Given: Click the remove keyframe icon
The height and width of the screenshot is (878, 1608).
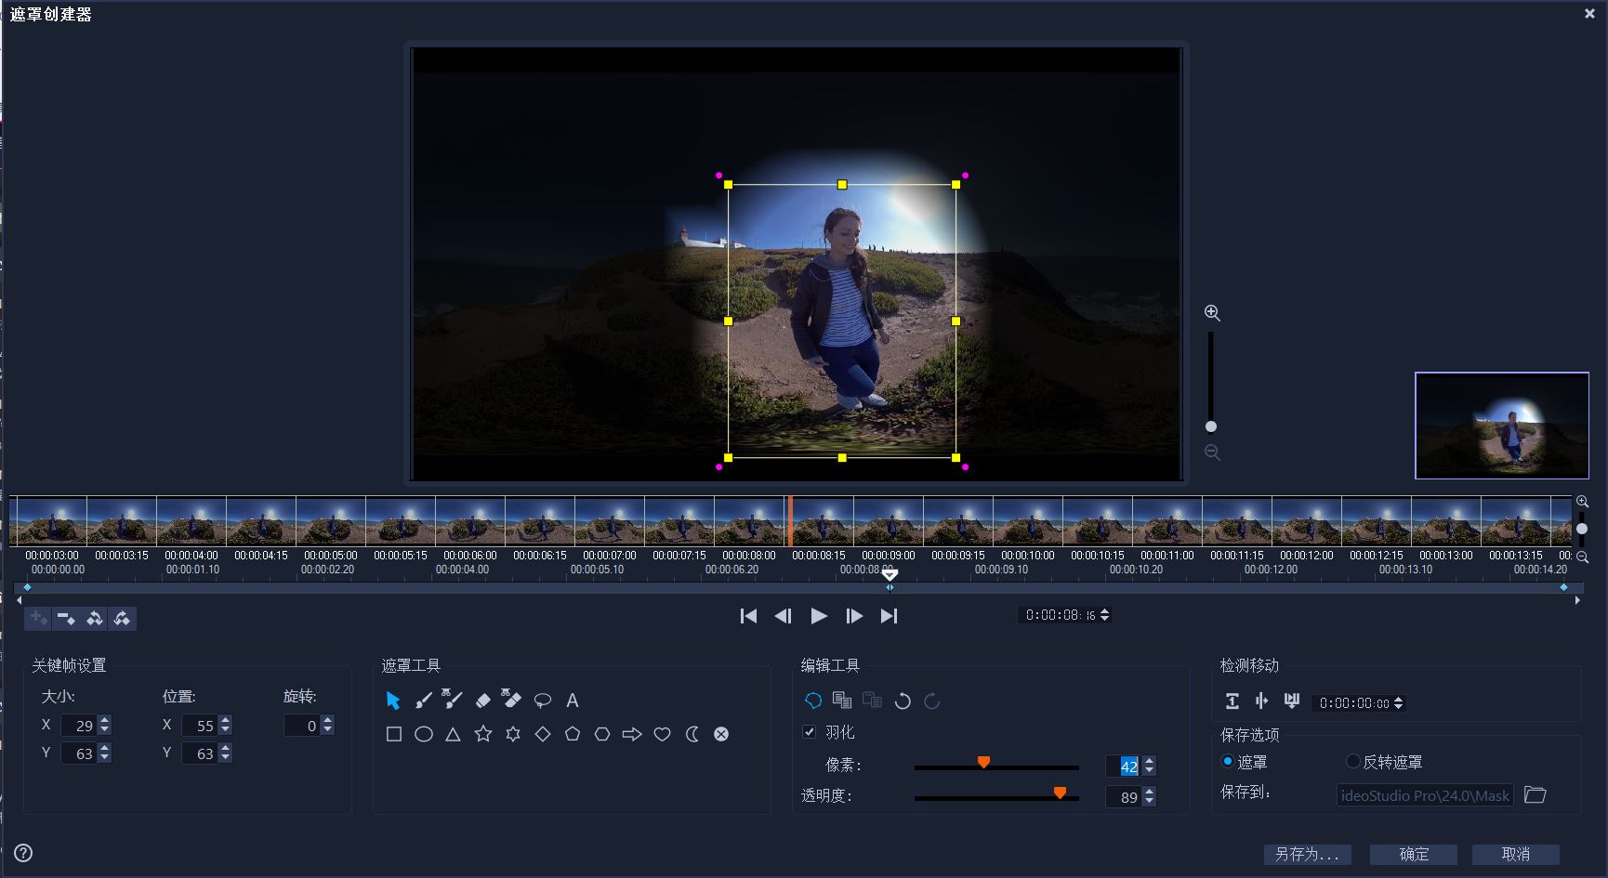Looking at the screenshot, I should 65,618.
